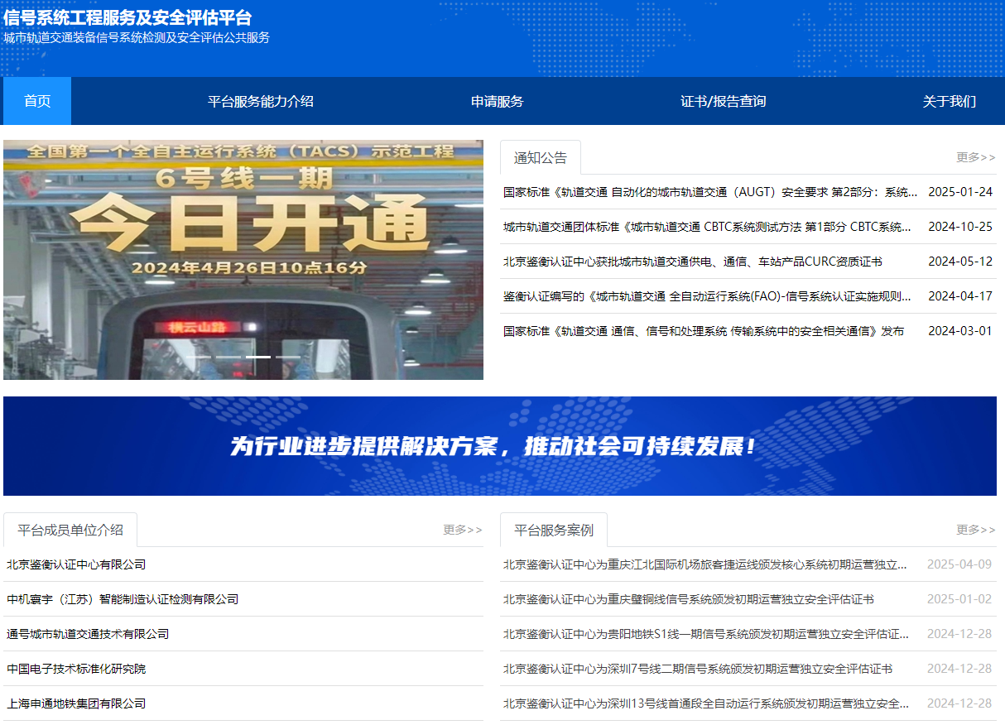Open the AUGT 安全要求 第2部分 national standard notice
1005x725 pixels.
710,192
